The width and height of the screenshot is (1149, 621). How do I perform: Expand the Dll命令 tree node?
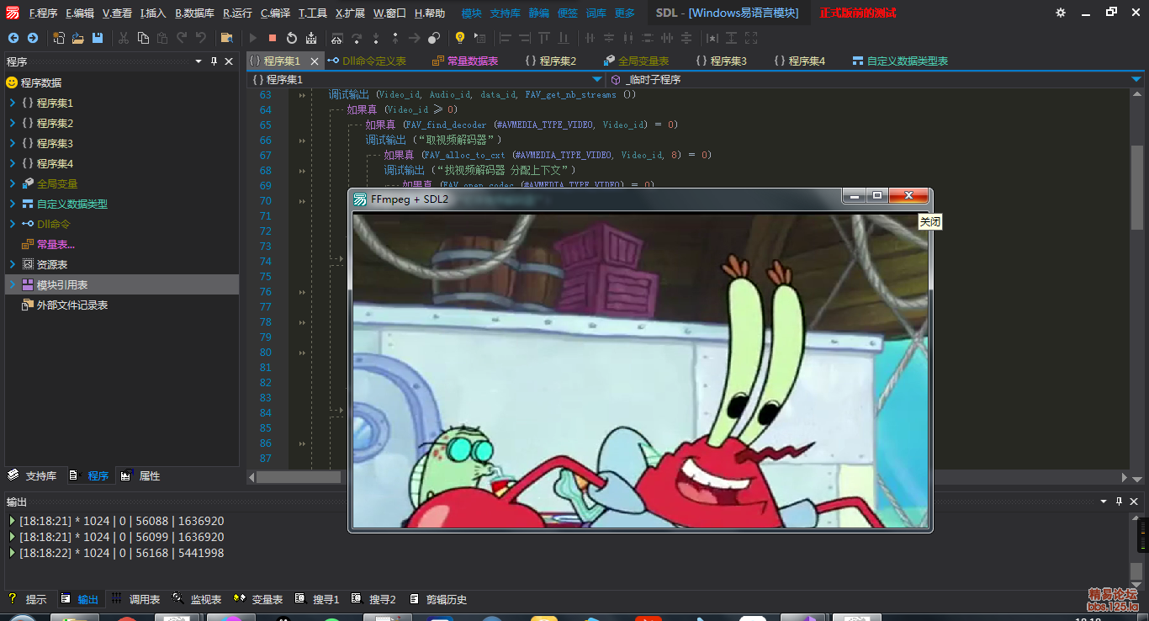point(13,224)
